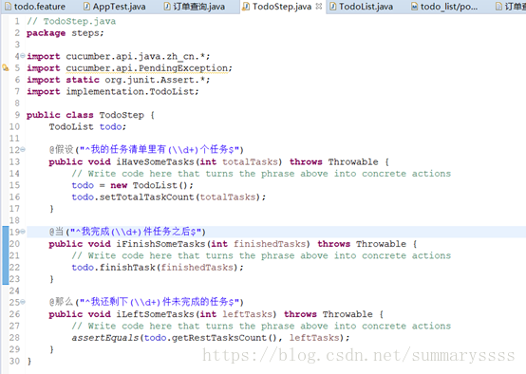Click the closing brace on line 17

click(x=51, y=209)
